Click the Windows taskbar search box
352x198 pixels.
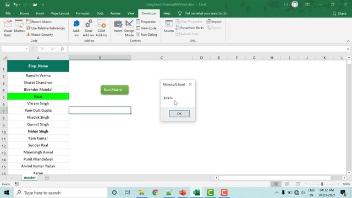[x=61, y=193]
